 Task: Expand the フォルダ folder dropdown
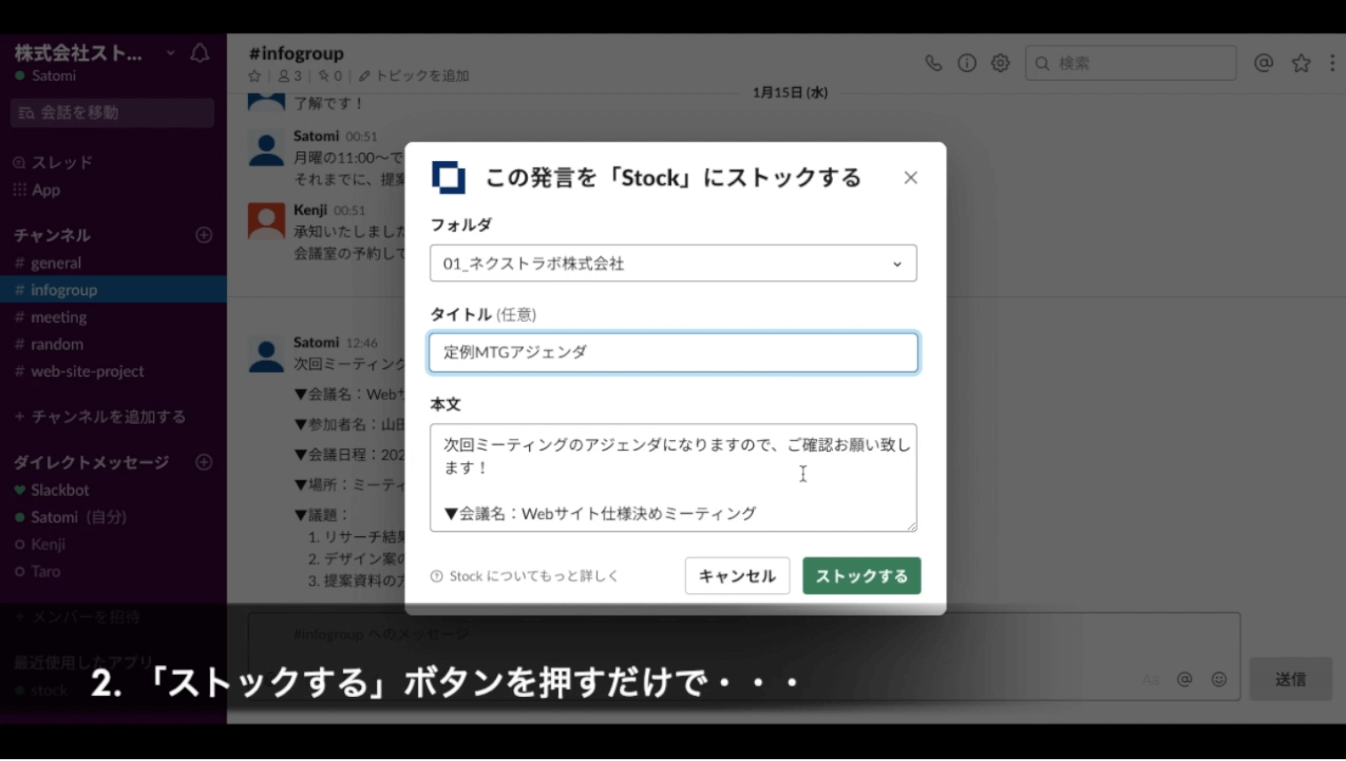point(673,264)
